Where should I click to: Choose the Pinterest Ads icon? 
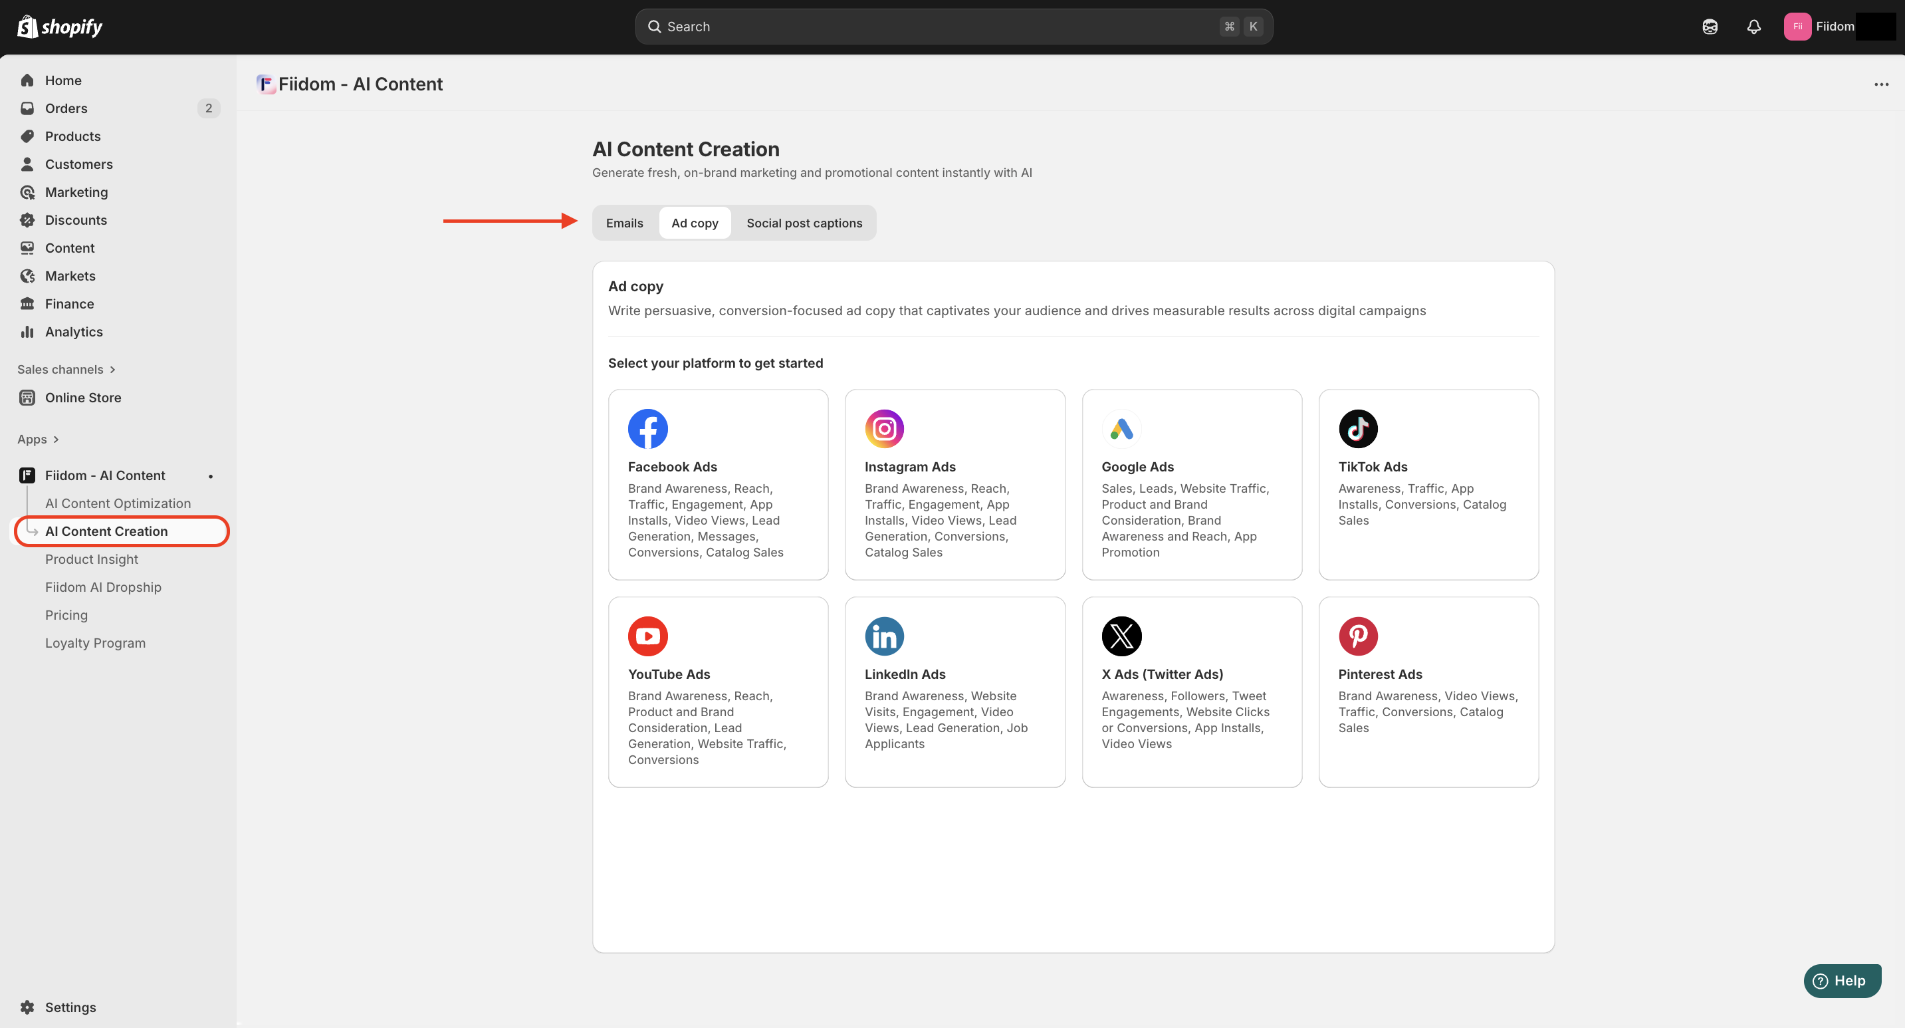1358,636
